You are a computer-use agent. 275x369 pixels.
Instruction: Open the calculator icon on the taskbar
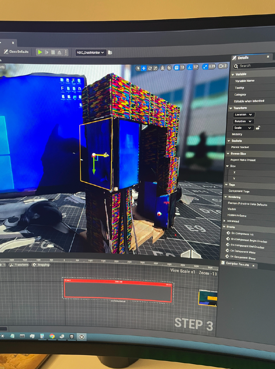pos(42,336)
